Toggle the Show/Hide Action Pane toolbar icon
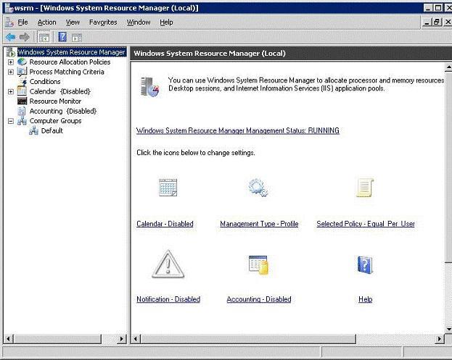 point(77,38)
